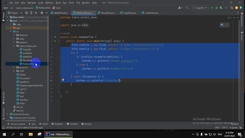This screenshot has width=245, height=138.
Task: Click Collapse All in Project panel
Action: (x=36, y=13)
